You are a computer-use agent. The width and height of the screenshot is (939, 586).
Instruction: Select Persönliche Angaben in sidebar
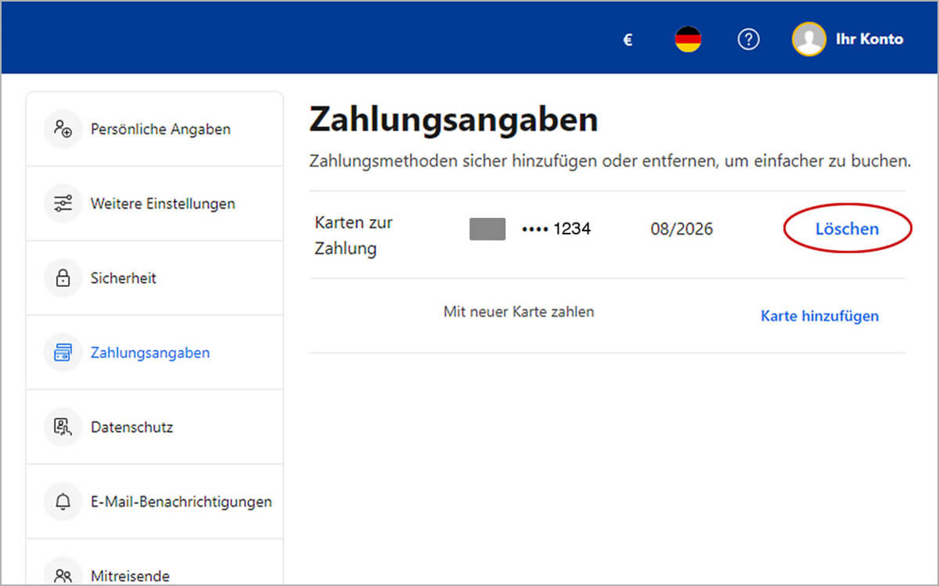point(160,129)
